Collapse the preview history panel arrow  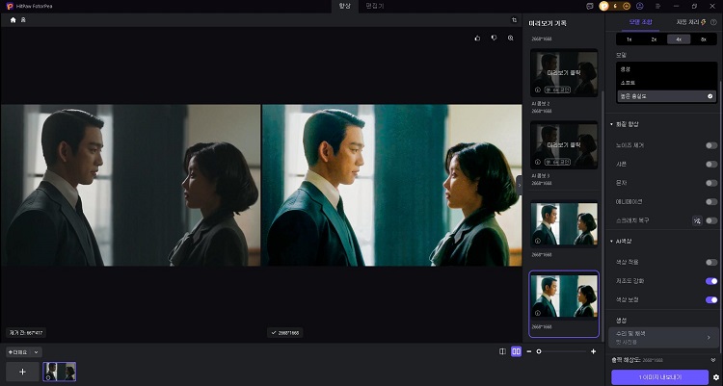[x=520, y=185]
